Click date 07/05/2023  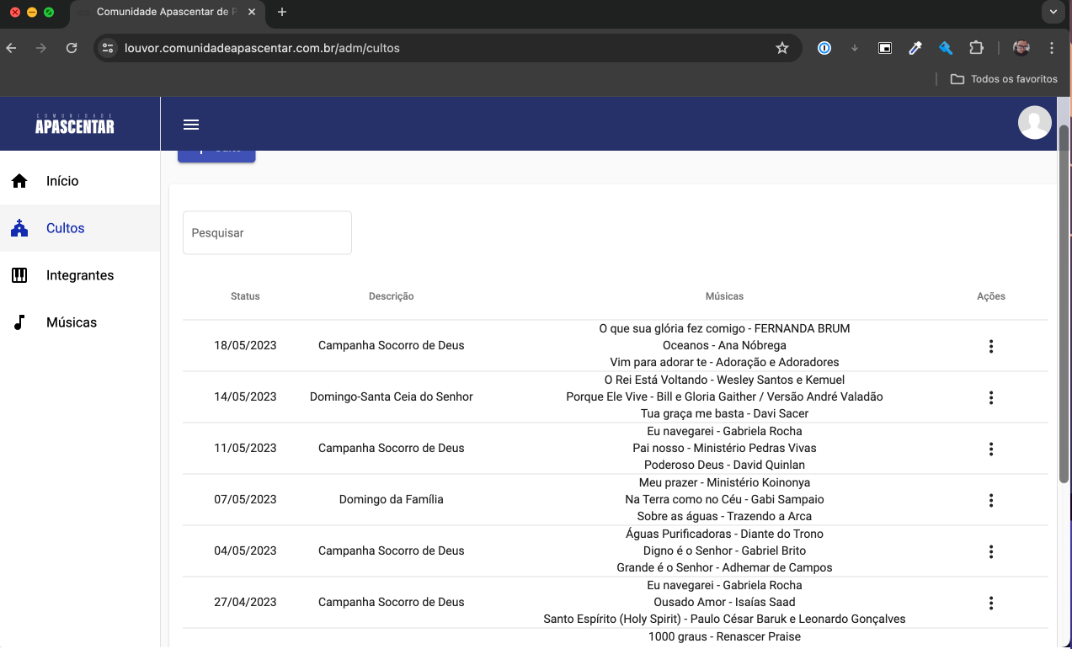pos(245,499)
